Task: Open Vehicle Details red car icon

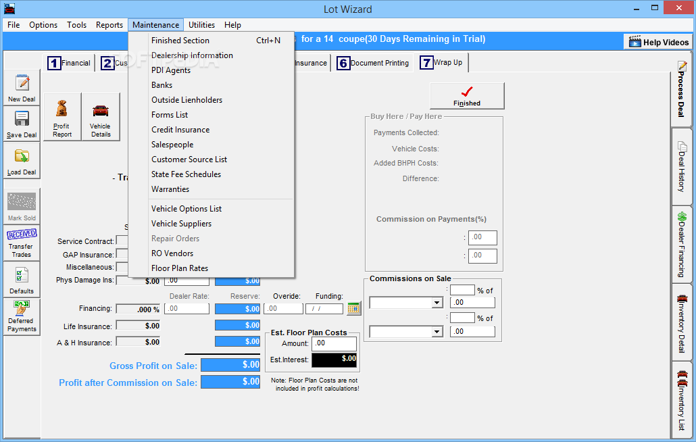Action: (101, 110)
